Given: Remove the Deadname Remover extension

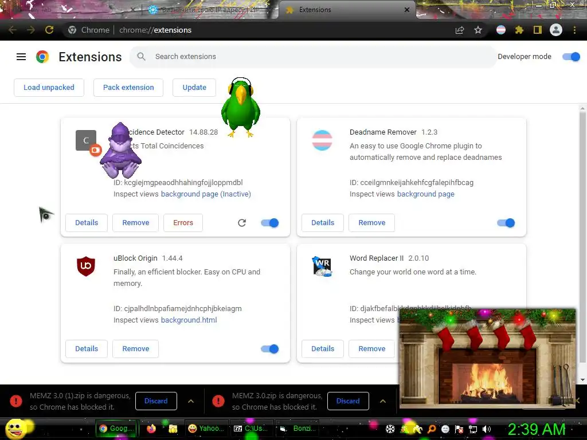Looking at the screenshot, I should (x=371, y=223).
